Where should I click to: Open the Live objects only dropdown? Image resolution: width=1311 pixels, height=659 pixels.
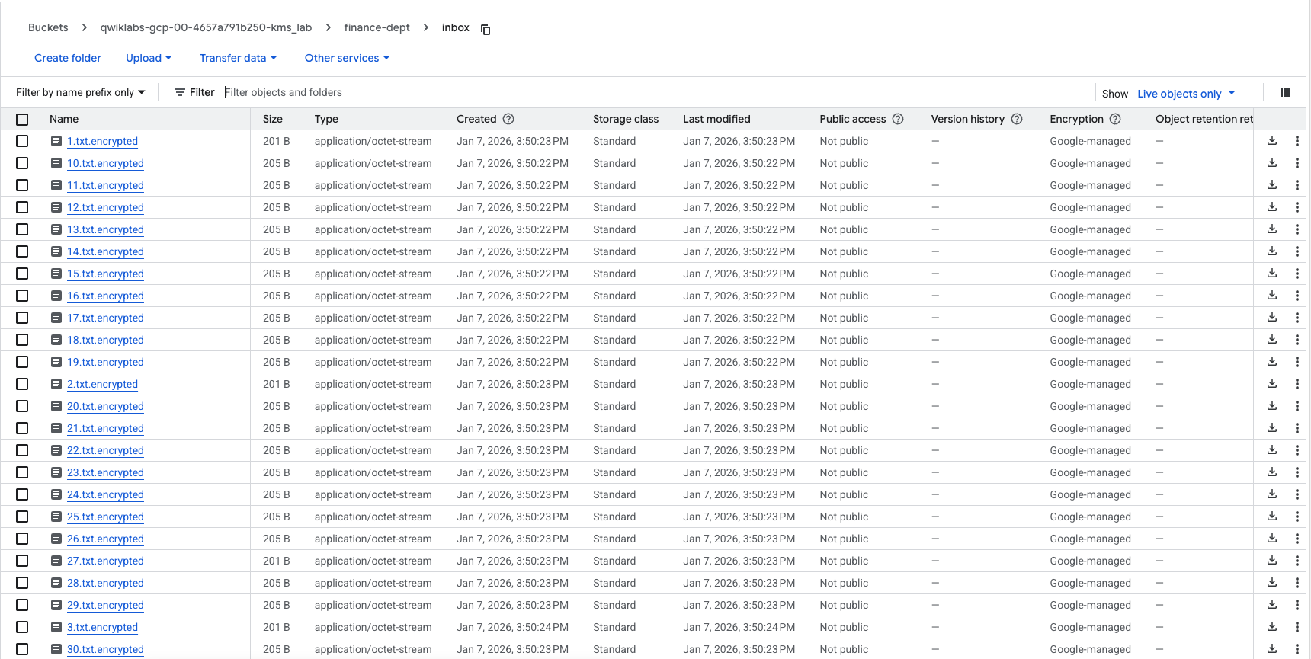pos(1185,94)
